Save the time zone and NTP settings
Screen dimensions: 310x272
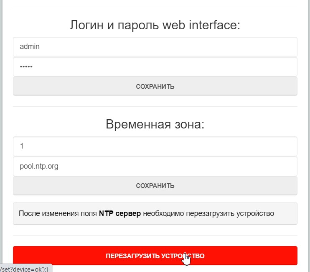pos(155,186)
